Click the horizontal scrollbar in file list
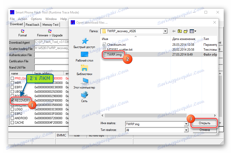Screen dimensions: 232x153 pos(146,115)
